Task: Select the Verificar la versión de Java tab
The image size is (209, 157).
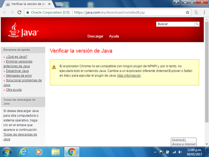Action: (x=27, y=4)
